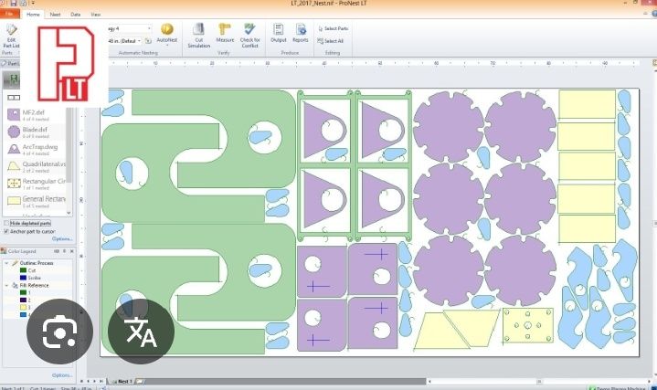The image size is (657, 390).
Task: Pin the Color Legend panel
Action: pyautogui.click(x=65, y=251)
